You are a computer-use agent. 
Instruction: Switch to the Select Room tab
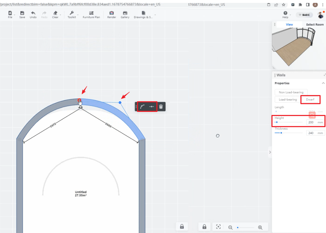[x=315, y=25]
